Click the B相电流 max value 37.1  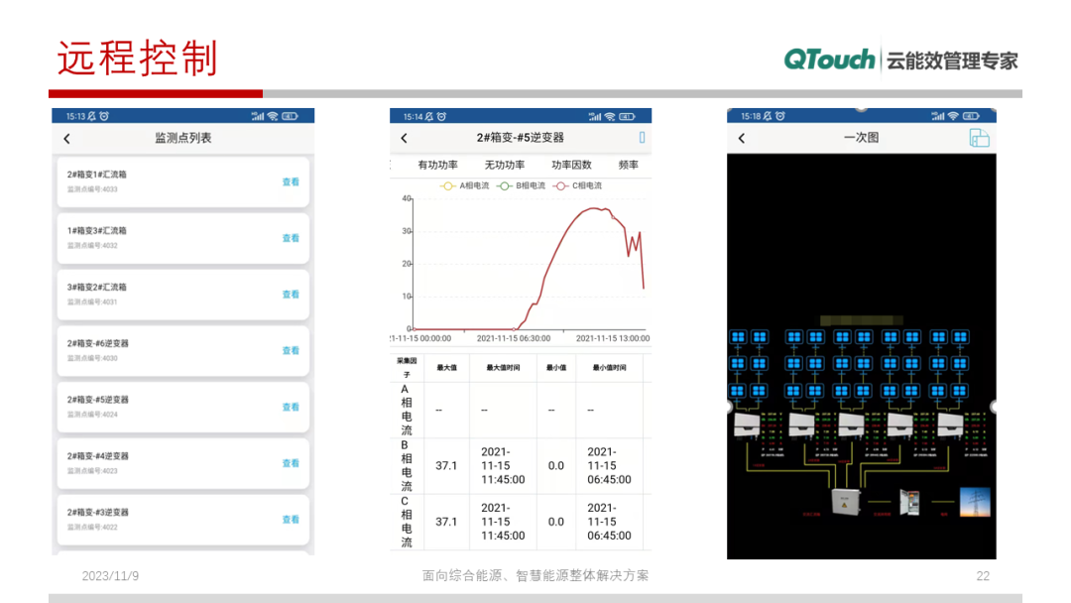pos(446,466)
